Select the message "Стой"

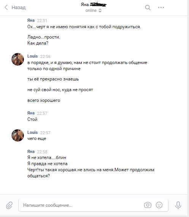[x=32, y=119]
